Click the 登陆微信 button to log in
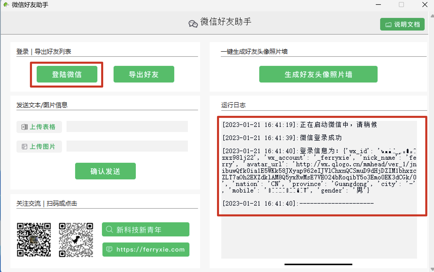 [67, 74]
